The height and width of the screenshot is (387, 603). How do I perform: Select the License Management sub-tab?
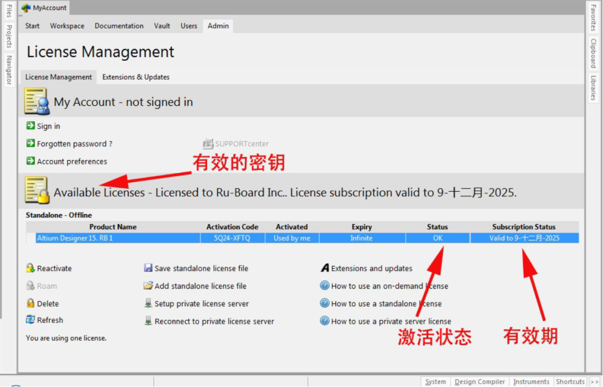click(x=59, y=77)
